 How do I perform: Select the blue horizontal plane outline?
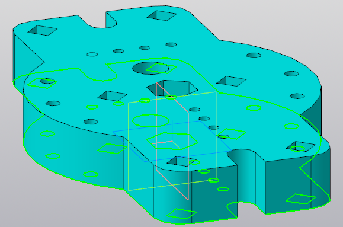tap(172, 141)
